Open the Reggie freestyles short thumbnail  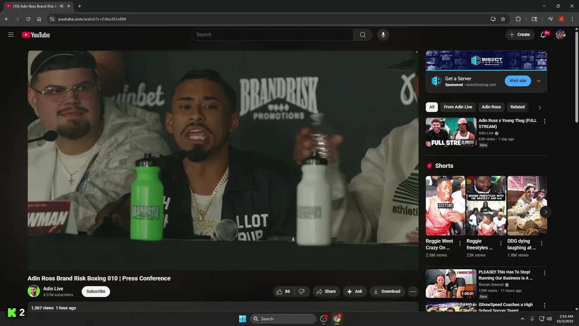[486, 206]
